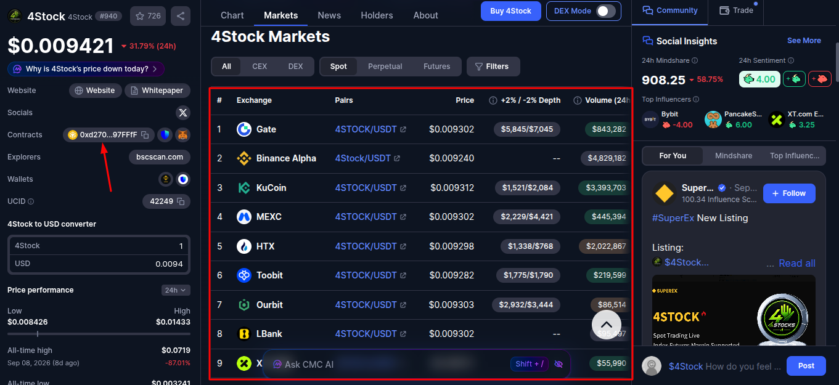The height and width of the screenshot is (385, 839).
Task: Click the Top Influencers info icon
Action: [x=696, y=99]
